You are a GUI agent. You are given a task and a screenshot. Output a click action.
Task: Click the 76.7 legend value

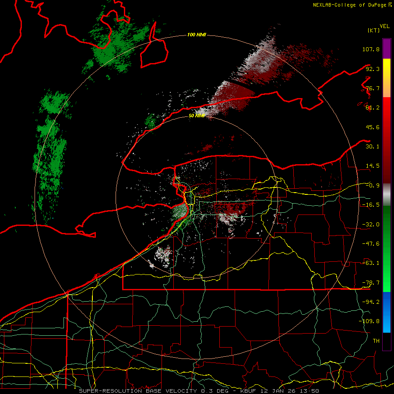click(373, 88)
